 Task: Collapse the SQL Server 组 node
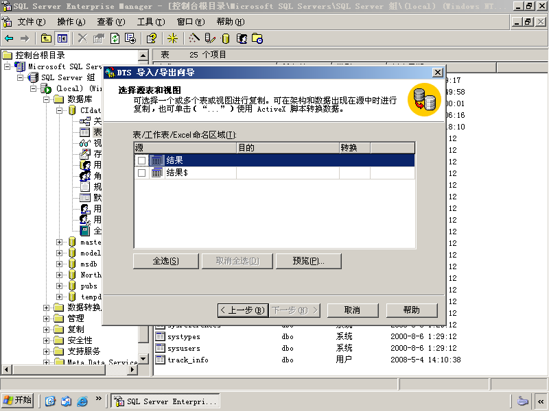click(21, 77)
